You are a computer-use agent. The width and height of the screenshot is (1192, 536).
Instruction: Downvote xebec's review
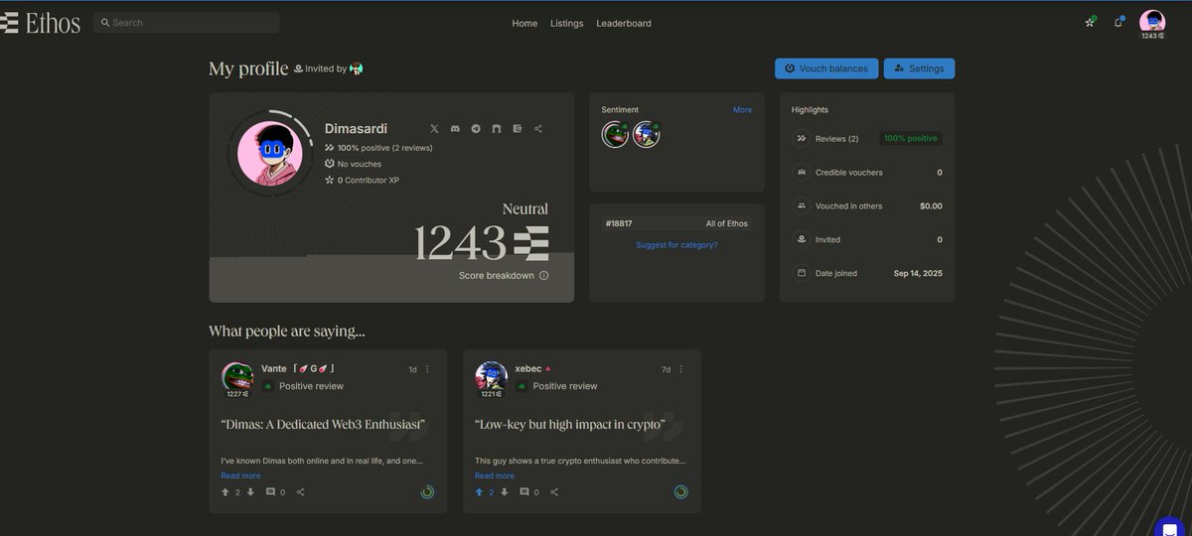click(x=504, y=492)
